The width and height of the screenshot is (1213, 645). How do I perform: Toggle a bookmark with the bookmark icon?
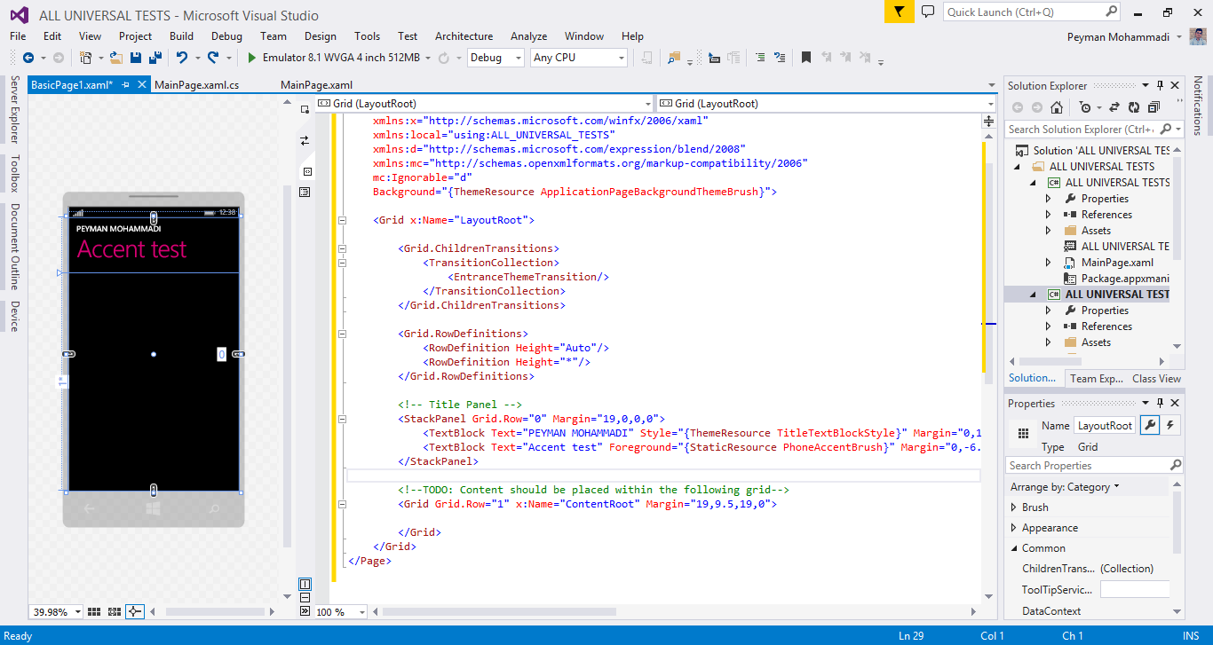tap(806, 58)
